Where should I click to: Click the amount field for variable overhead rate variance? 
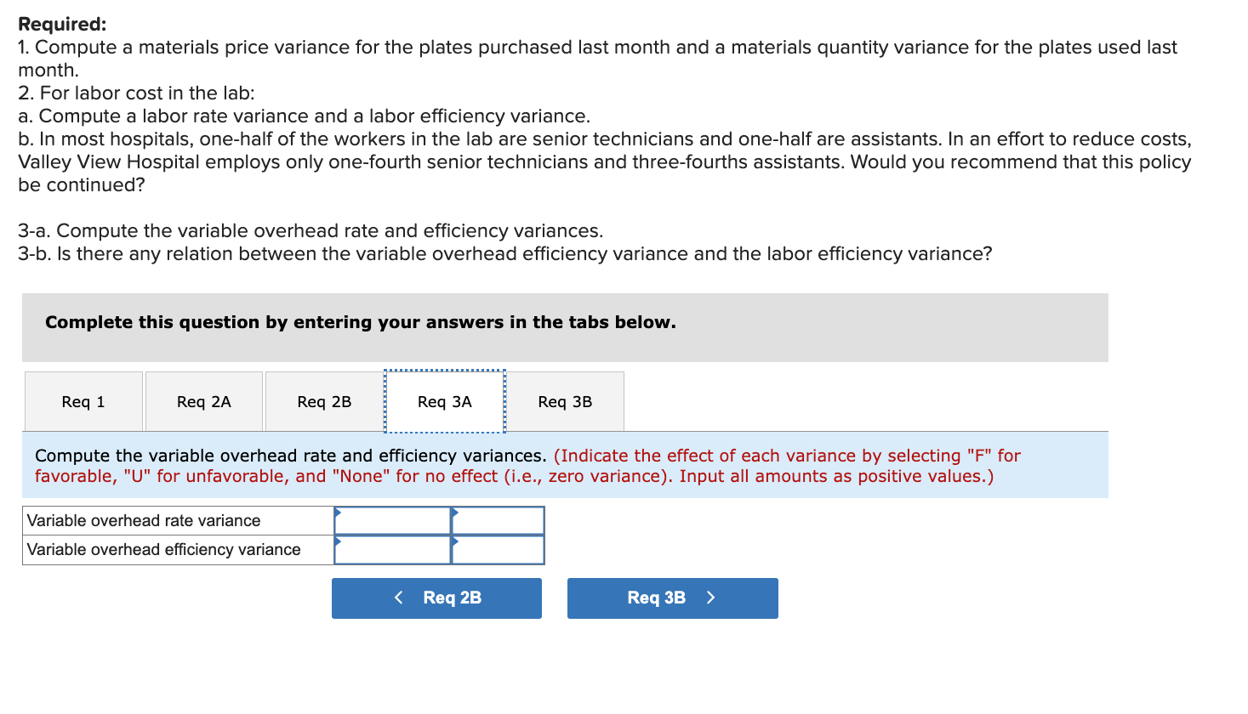391,519
